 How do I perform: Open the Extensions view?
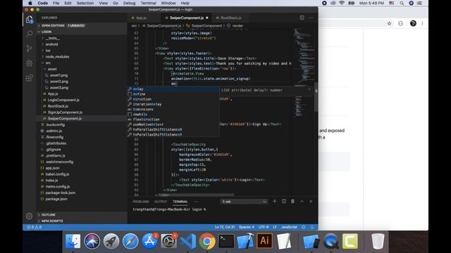[x=30, y=78]
